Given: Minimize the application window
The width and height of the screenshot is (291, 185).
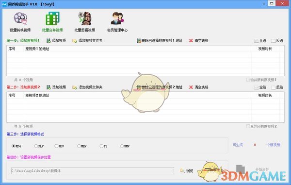Looking at the screenshot, I should click(264, 4).
